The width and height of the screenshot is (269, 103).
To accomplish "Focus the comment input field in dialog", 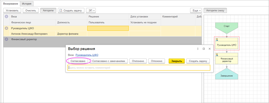I will click(x=139, y=68).
